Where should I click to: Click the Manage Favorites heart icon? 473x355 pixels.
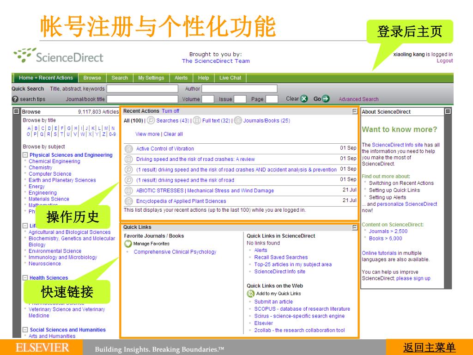pos(128,244)
